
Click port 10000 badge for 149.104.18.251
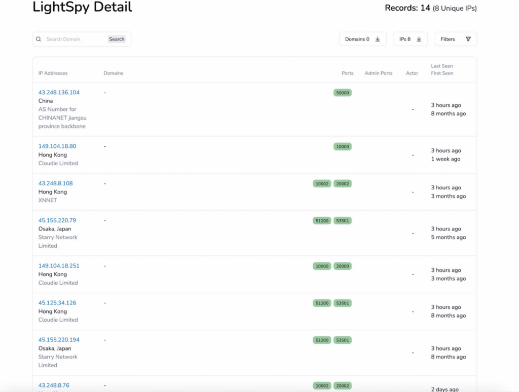[x=322, y=266]
